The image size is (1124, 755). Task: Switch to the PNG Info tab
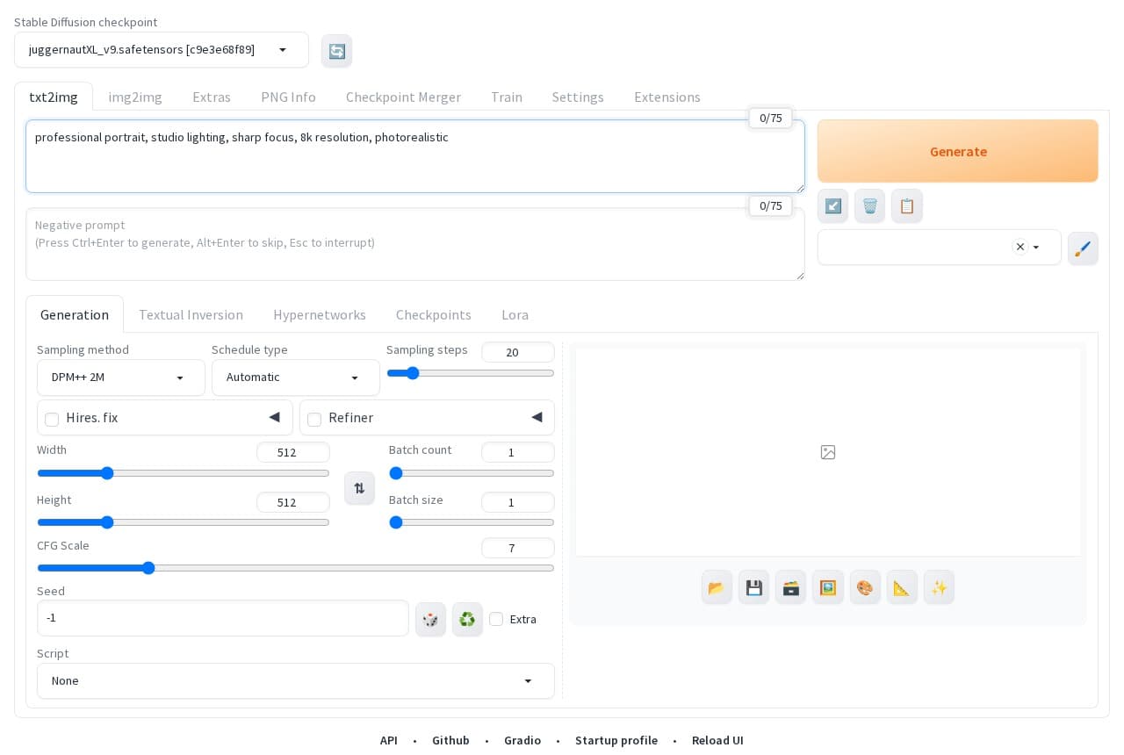[288, 97]
